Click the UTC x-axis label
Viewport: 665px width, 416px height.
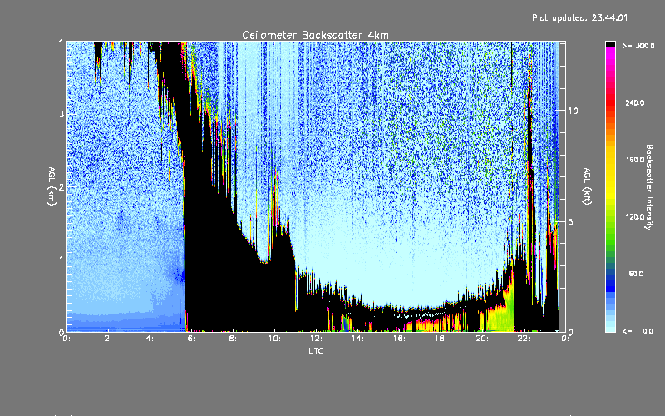[x=316, y=350]
